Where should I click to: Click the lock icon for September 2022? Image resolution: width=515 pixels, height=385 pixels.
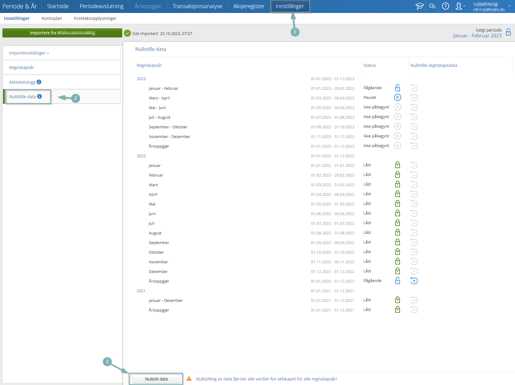click(398, 242)
